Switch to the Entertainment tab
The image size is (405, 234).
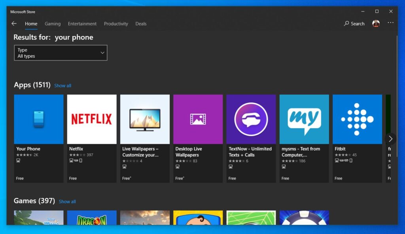point(82,24)
